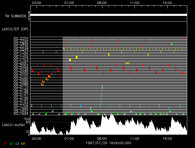Select the OS_2170 row label
The image size is (195, 148).
tap(21, 87)
